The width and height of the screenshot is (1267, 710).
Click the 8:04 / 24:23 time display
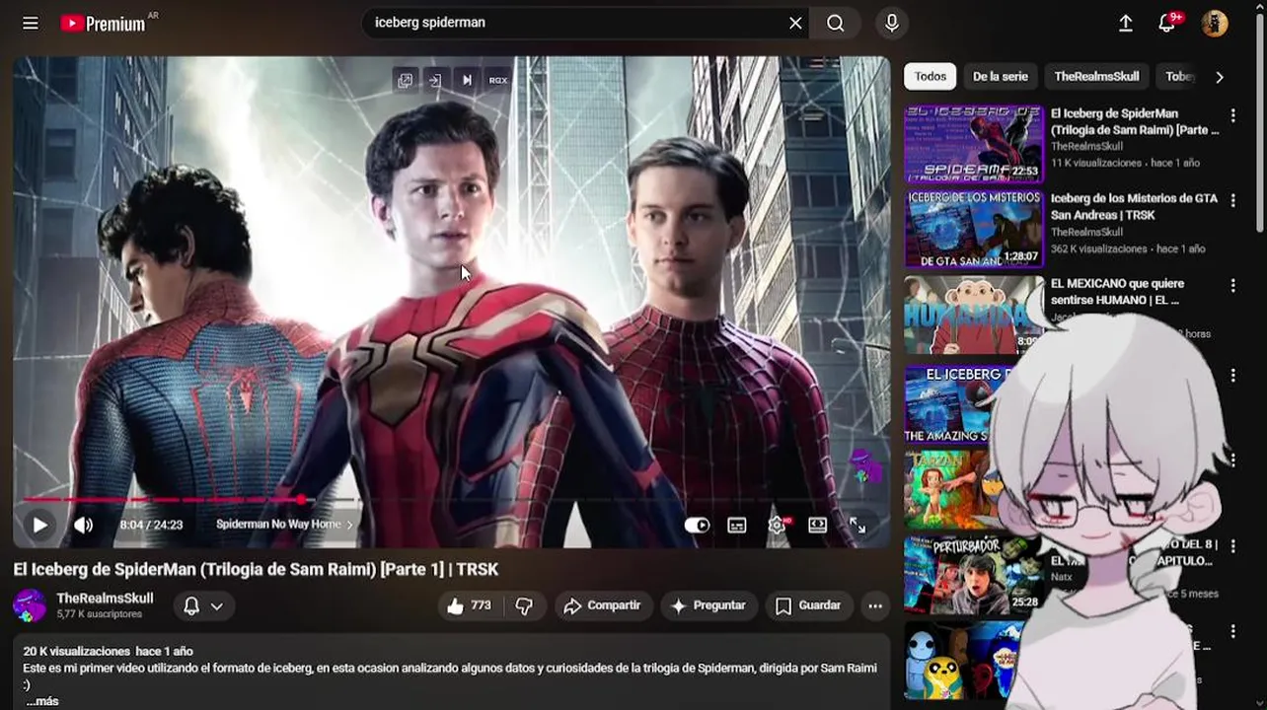[x=151, y=525]
